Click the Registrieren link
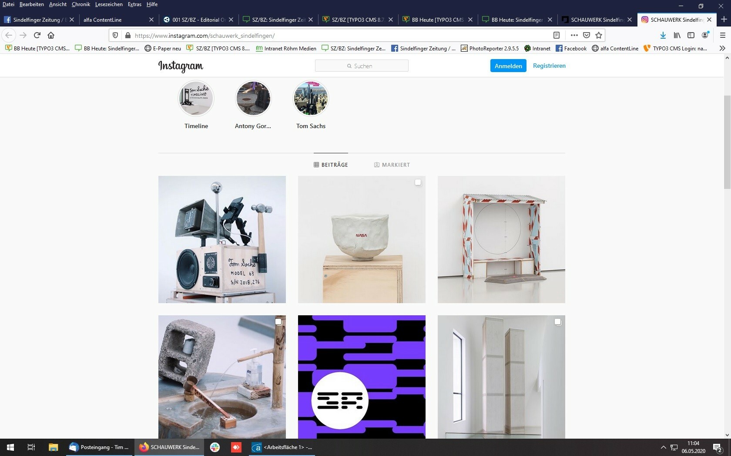 [x=549, y=66]
